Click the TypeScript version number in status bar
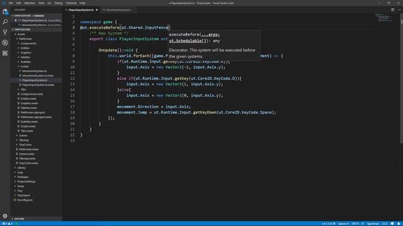 point(385,223)
